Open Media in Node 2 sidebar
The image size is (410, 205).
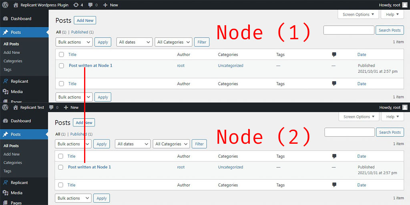tap(24, 193)
